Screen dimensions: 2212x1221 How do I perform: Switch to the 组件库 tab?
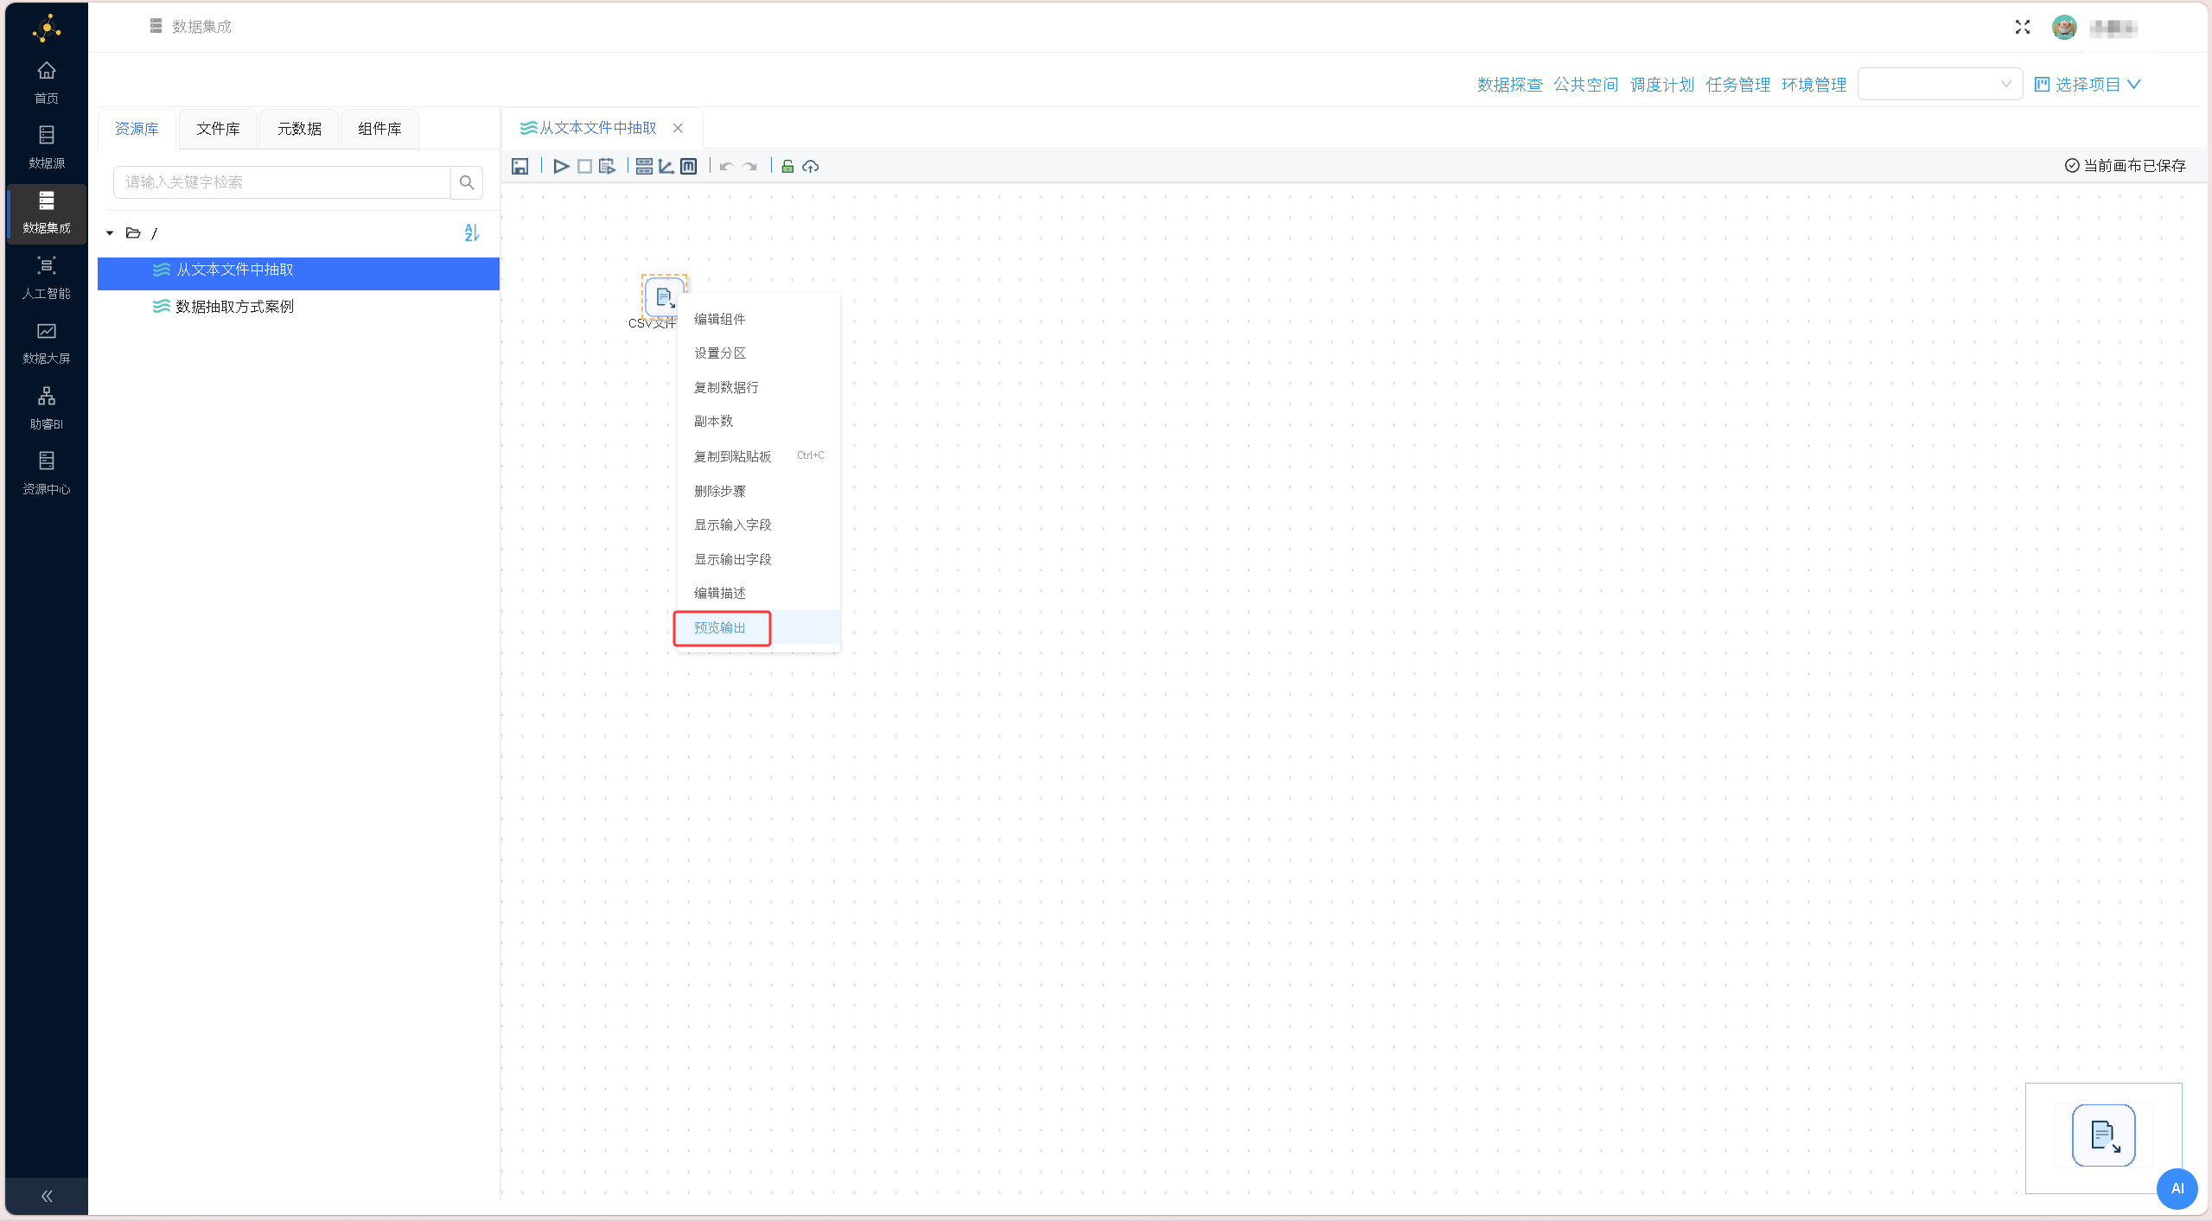(x=379, y=129)
